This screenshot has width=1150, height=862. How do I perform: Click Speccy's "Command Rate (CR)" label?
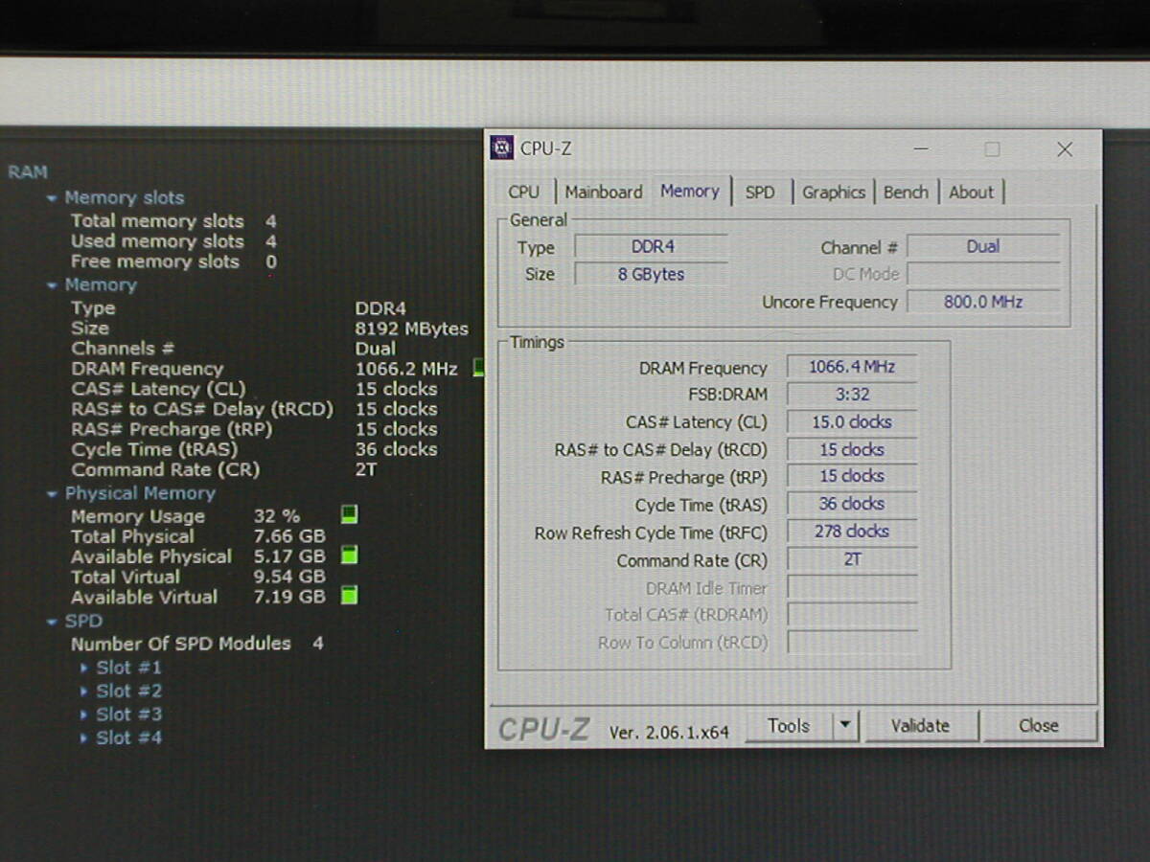coord(165,469)
